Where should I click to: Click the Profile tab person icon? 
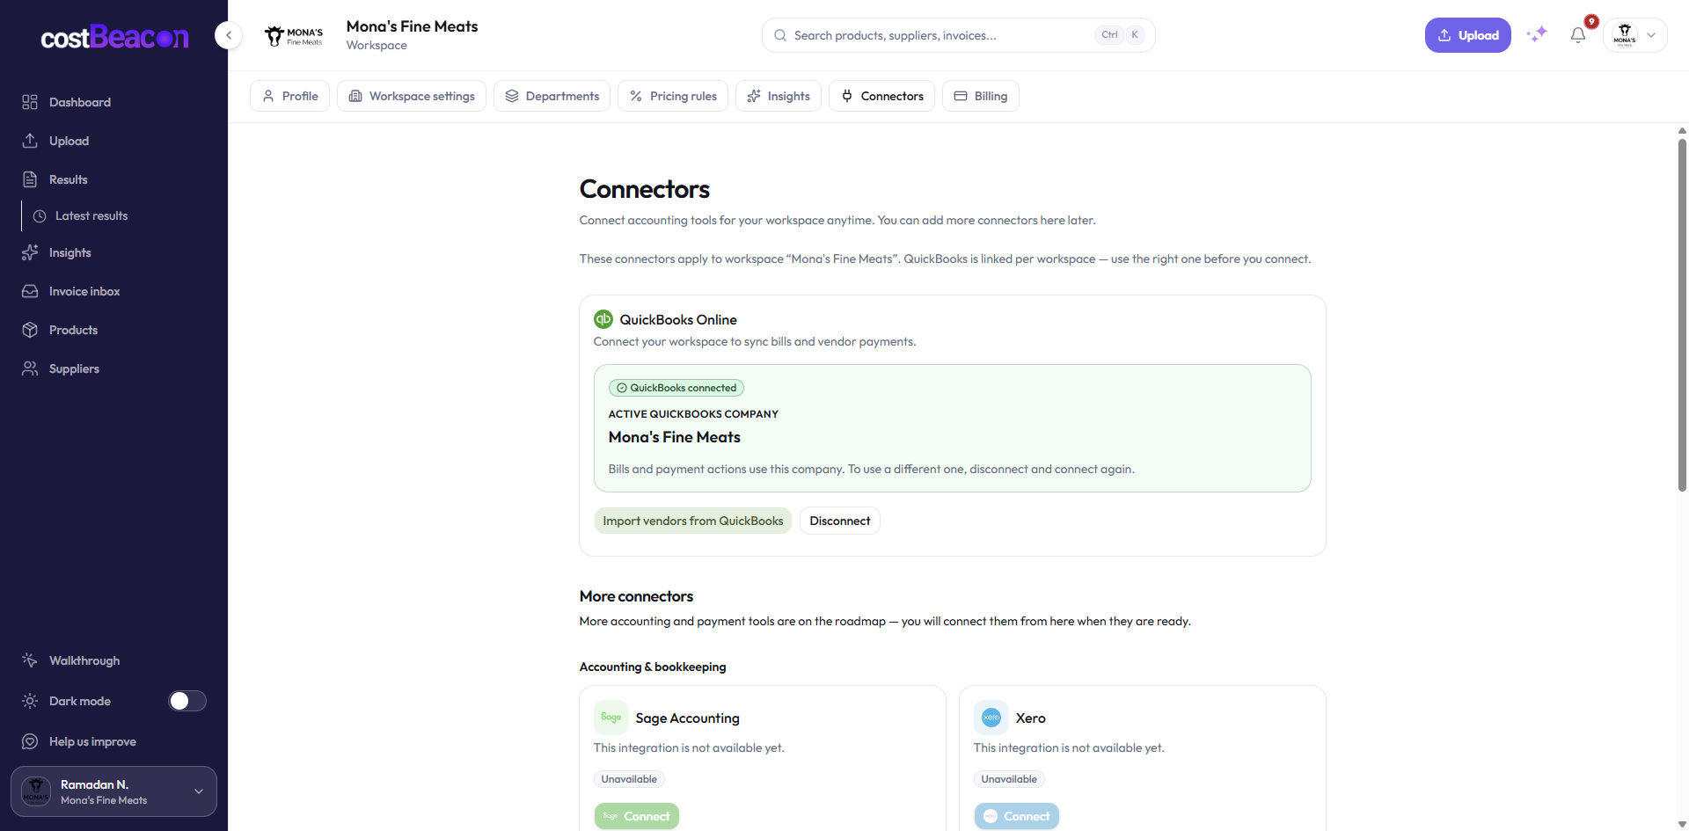coord(268,96)
